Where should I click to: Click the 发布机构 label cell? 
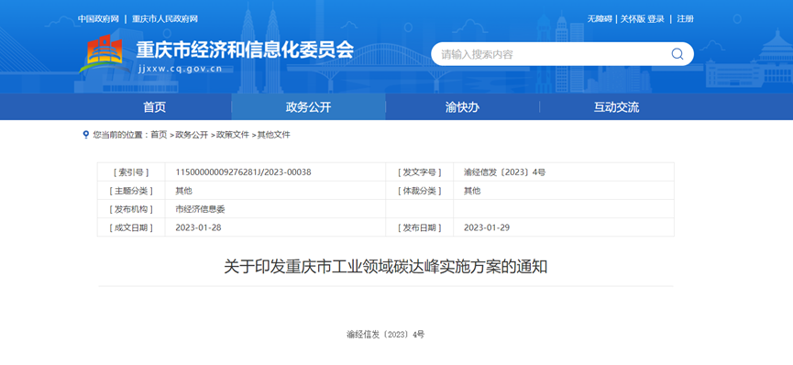click(x=131, y=209)
